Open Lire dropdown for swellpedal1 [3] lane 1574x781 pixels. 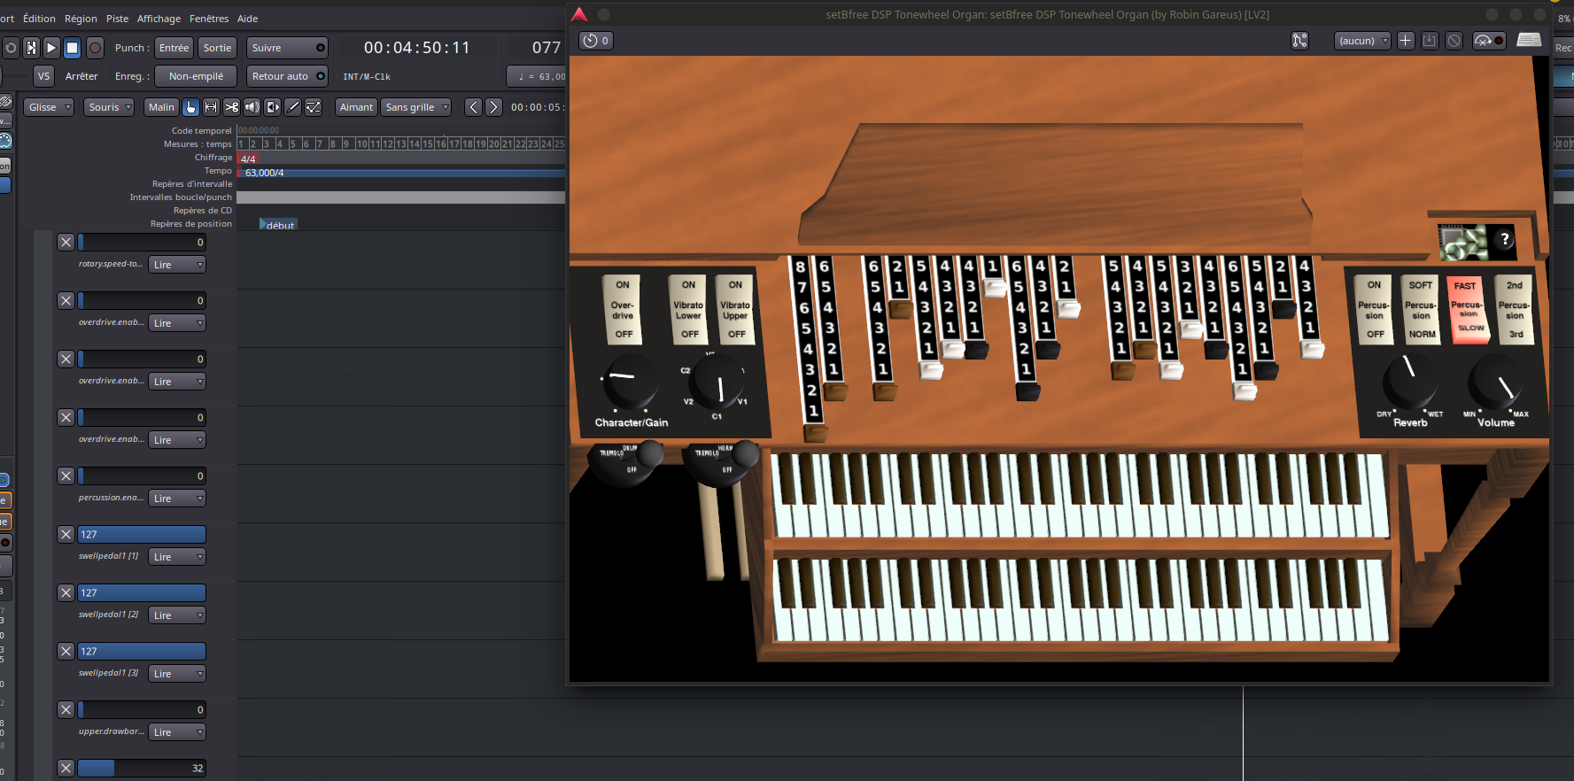point(177,674)
